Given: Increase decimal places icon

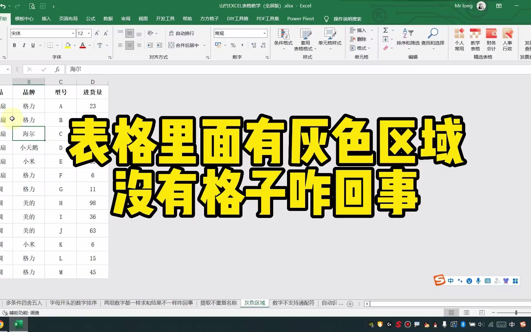Looking at the screenshot, I should (254, 45).
